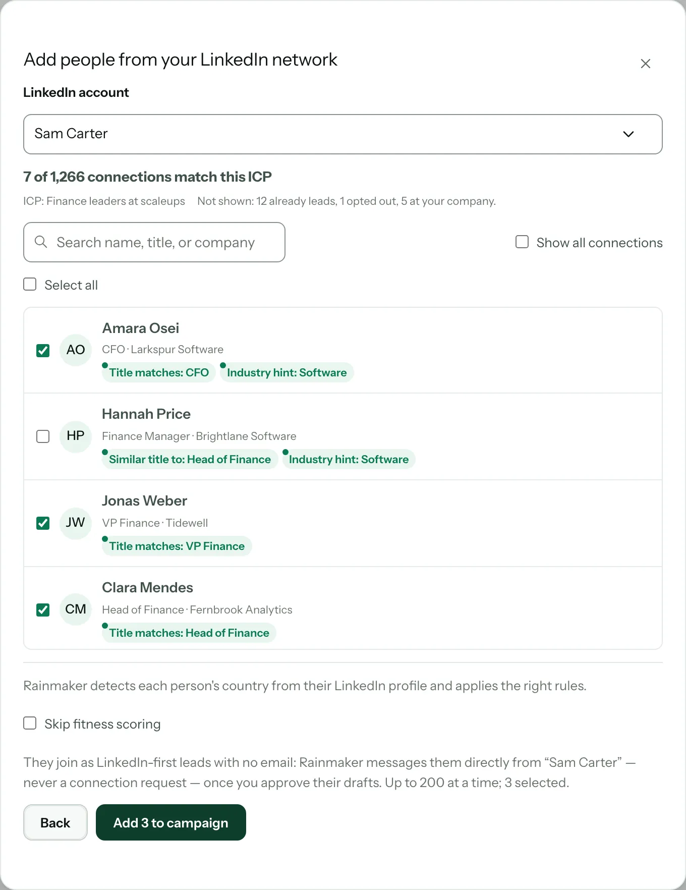The image size is (686, 890).
Task: Click the Jonas Weber name
Action: pyautogui.click(x=145, y=501)
